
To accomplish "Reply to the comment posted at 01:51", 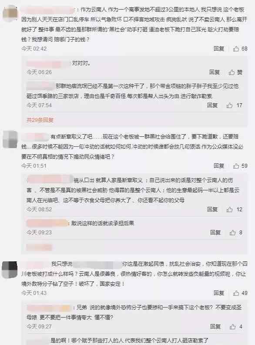I will (x=219, y=166).
